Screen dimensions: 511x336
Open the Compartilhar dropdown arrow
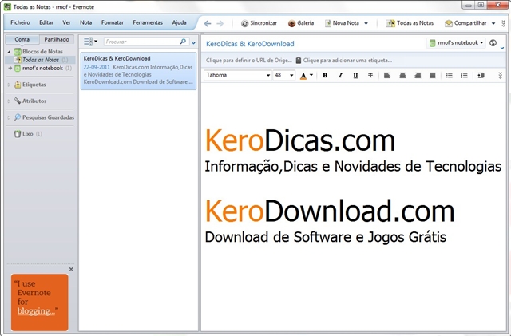click(493, 23)
